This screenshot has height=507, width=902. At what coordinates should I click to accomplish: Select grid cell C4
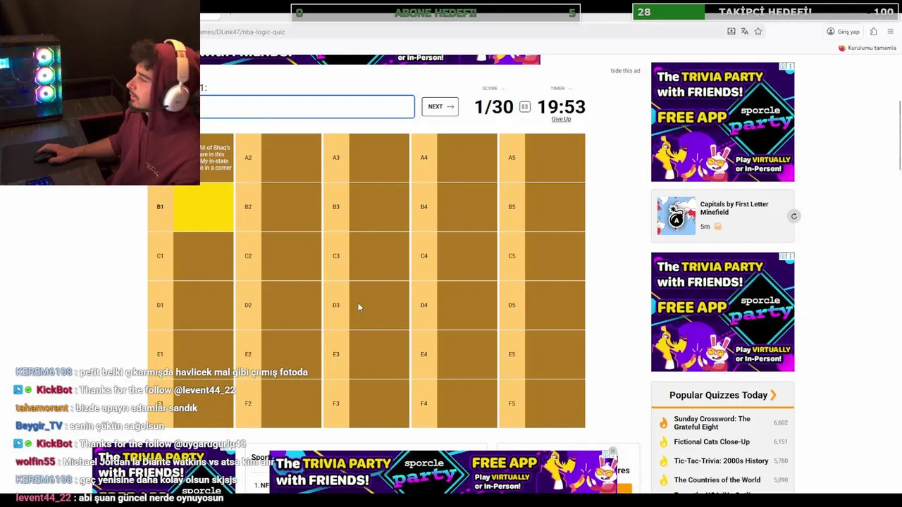pos(454,256)
